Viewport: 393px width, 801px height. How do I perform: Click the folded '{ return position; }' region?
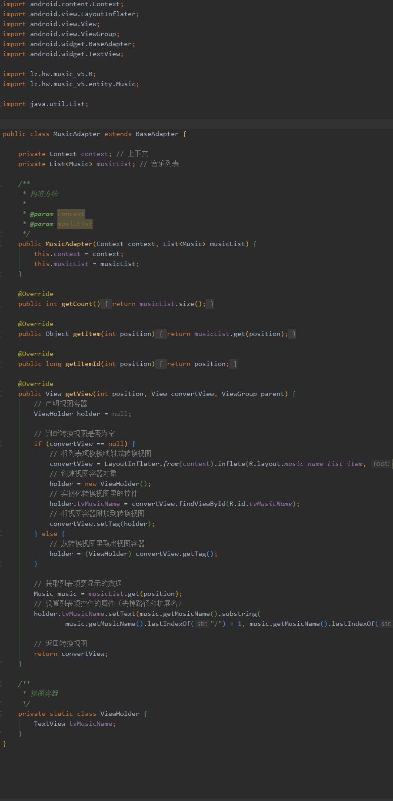coord(197,364)
